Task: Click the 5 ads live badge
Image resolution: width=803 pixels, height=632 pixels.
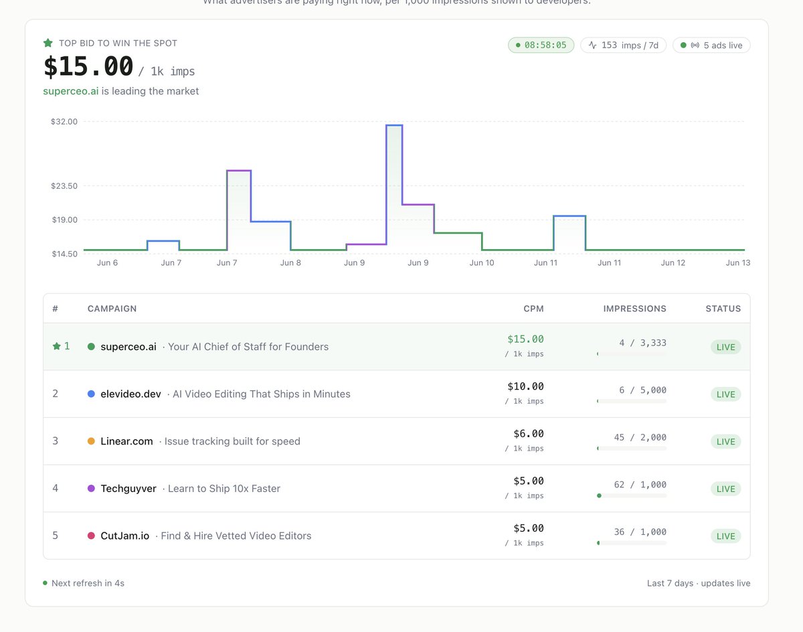Action: point(711,46)
